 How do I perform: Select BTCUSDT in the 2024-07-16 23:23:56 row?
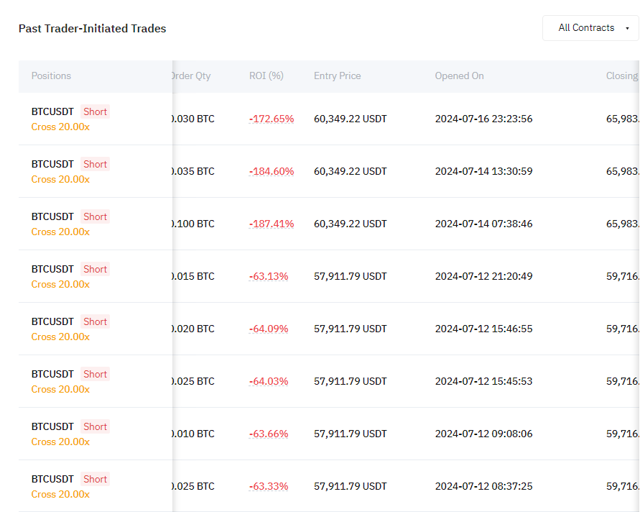tap(52, 111)
